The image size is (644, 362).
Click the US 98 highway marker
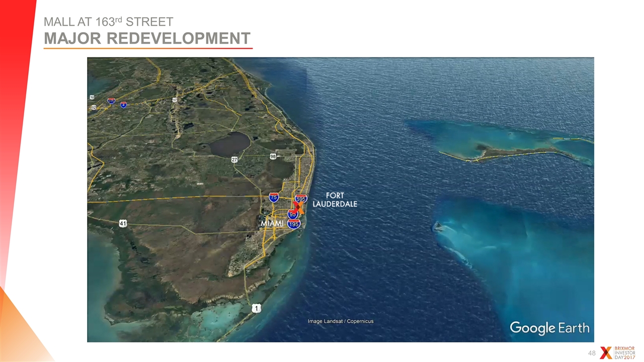coord(273,156)
